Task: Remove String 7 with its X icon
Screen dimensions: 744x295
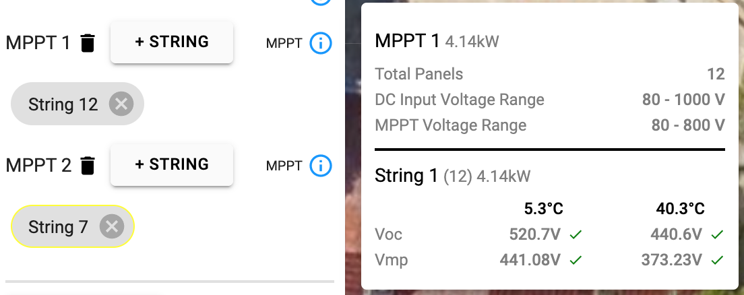Action: click(x=112, y=226)
